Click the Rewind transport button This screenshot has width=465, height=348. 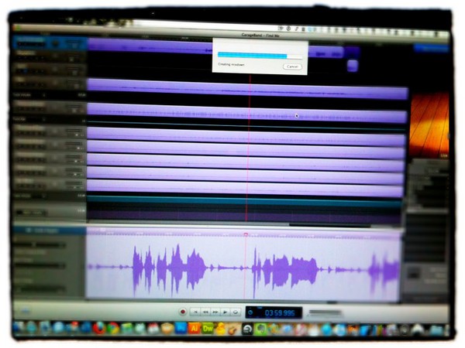pyautogui.click(x=205, y=312)
